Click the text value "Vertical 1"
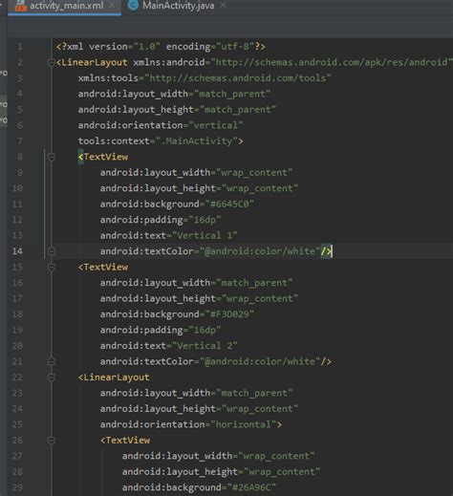The height and width of the screenshot is (496, 453). (205, 235)
